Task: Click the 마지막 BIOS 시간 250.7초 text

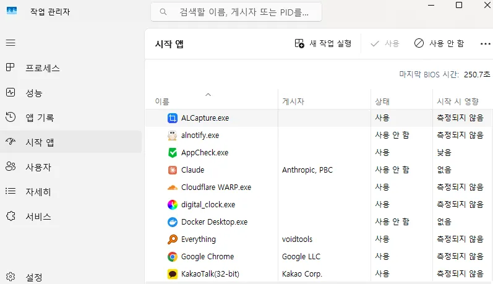Action: click(x=445, y=74)
